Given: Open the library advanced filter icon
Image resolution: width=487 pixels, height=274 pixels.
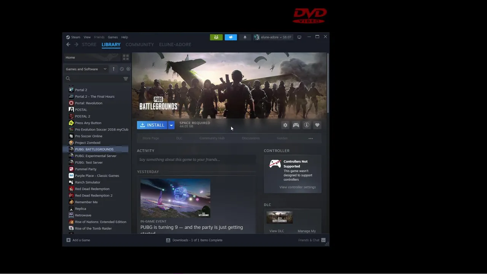Looking at the screenshot, I should coord(126,78).
